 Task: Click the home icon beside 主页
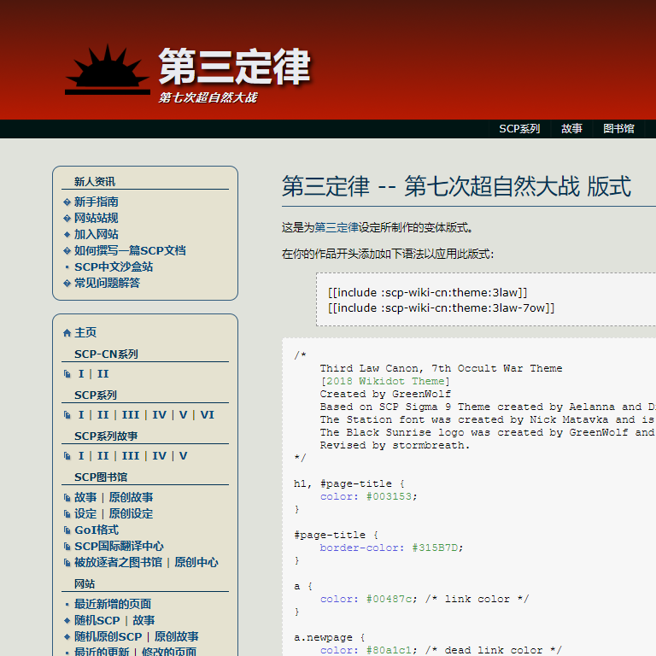(x=67, y=333)
